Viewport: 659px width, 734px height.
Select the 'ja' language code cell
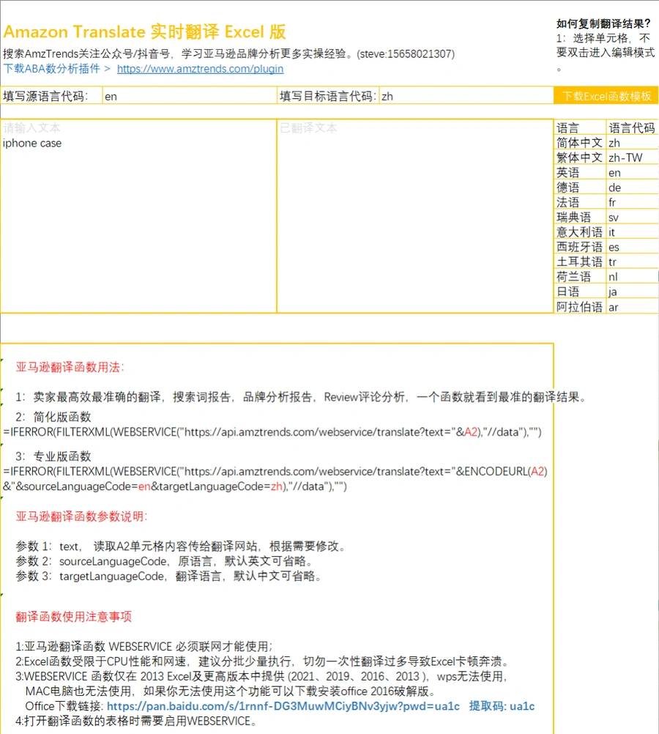click(633, 292)
